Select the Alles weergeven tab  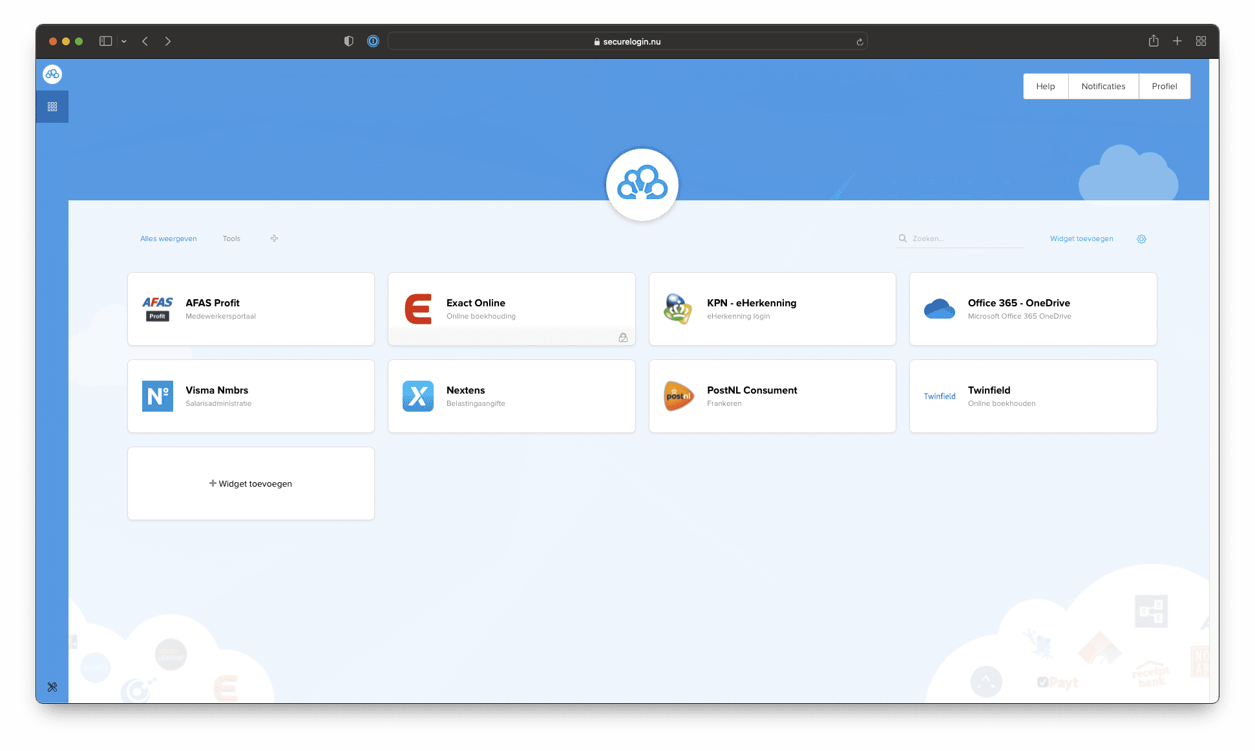click(169, 238)
